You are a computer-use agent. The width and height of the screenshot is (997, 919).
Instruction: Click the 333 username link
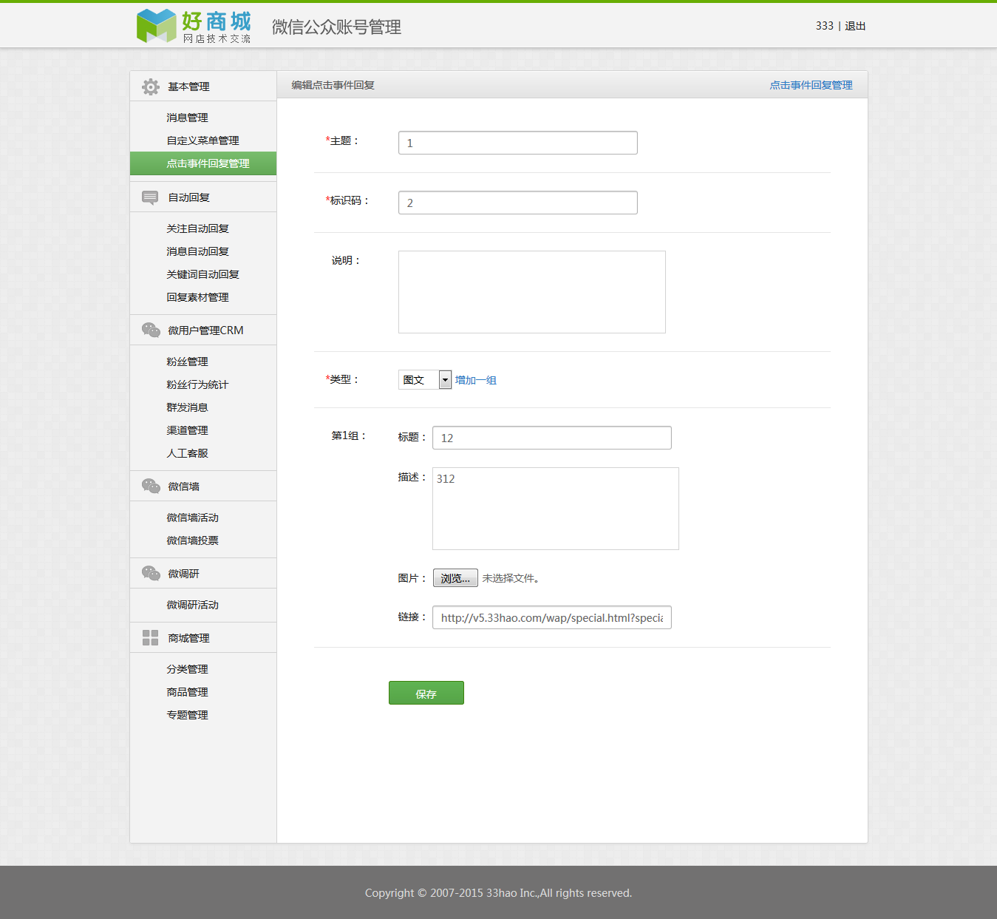[825, 26]
